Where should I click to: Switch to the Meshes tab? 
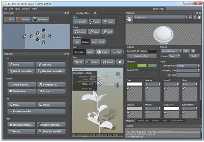[x=155, y=121]
